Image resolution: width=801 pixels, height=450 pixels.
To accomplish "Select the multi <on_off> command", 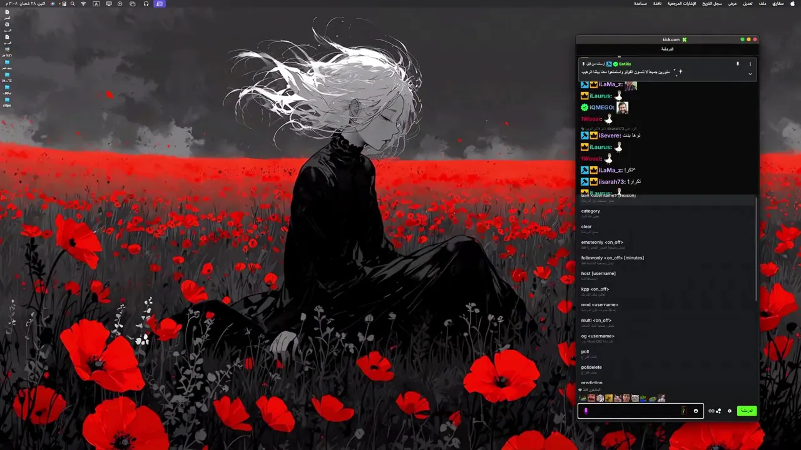I will pyautogui.click(x=666, y=322).
